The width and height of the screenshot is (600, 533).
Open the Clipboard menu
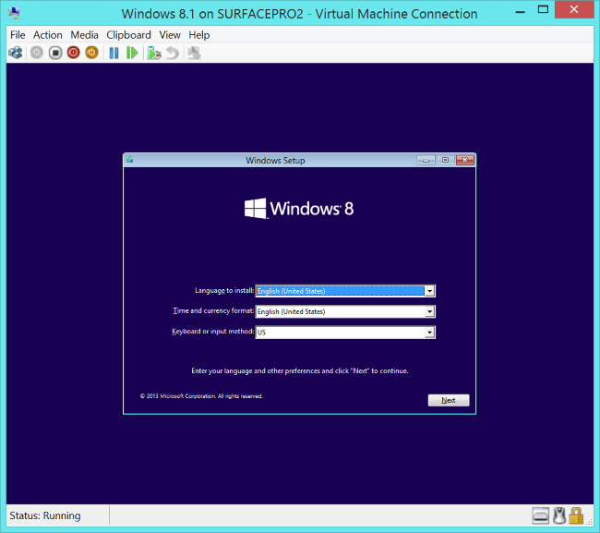pyautogui.click(x=128, y=35)
